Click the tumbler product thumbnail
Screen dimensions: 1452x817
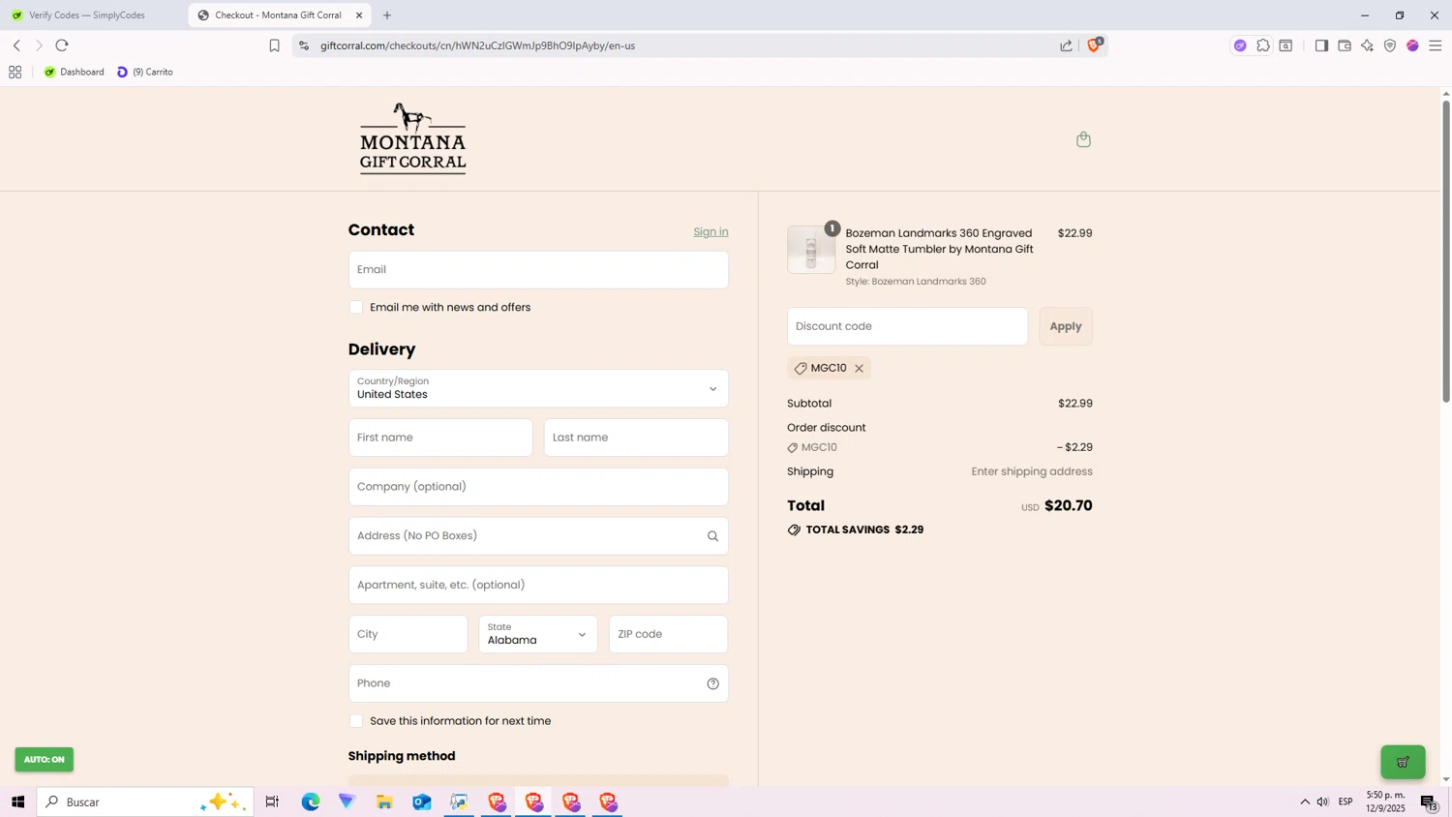(x=811, y=250)
